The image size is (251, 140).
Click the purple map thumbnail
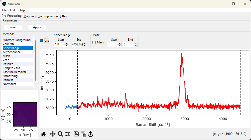(x=25, y=114)
